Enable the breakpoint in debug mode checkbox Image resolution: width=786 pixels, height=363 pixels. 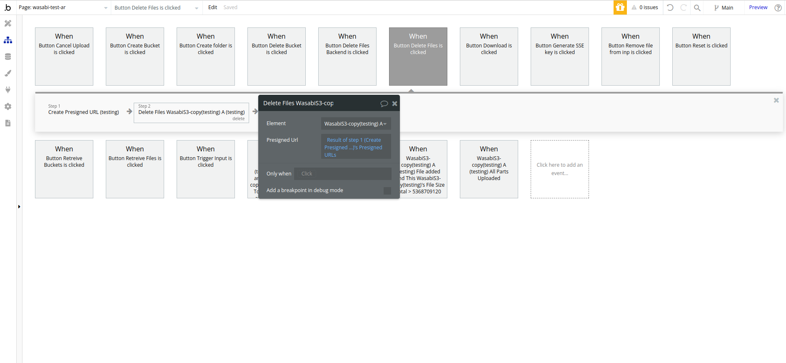click(387, 190)
